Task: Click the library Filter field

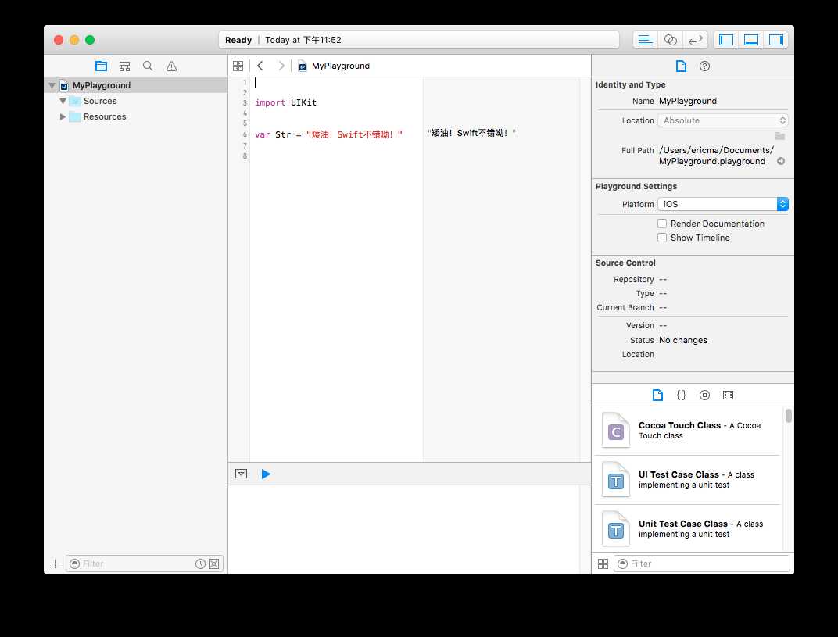Action: pos(702,564)
